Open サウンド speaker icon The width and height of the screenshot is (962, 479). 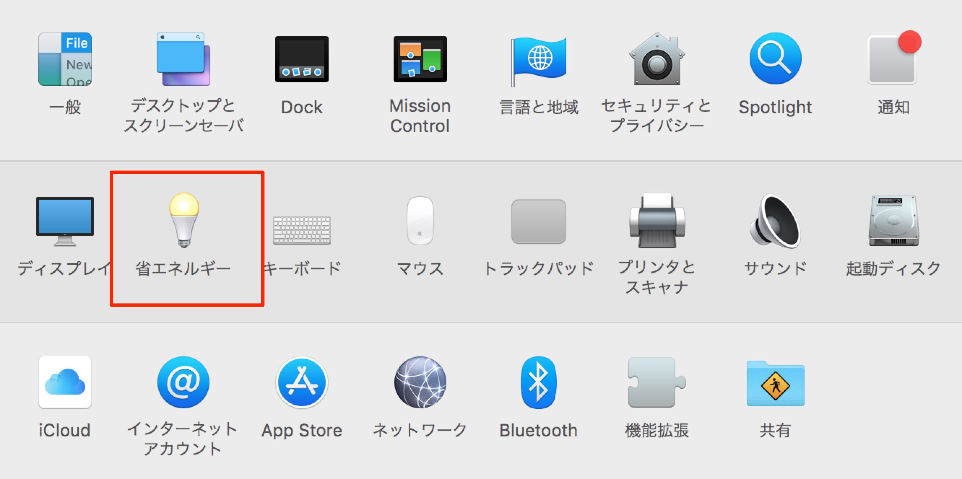tap(775, 221)
